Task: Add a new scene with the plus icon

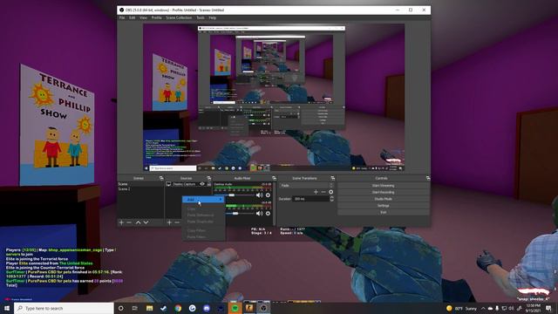Action: (121, 222)
